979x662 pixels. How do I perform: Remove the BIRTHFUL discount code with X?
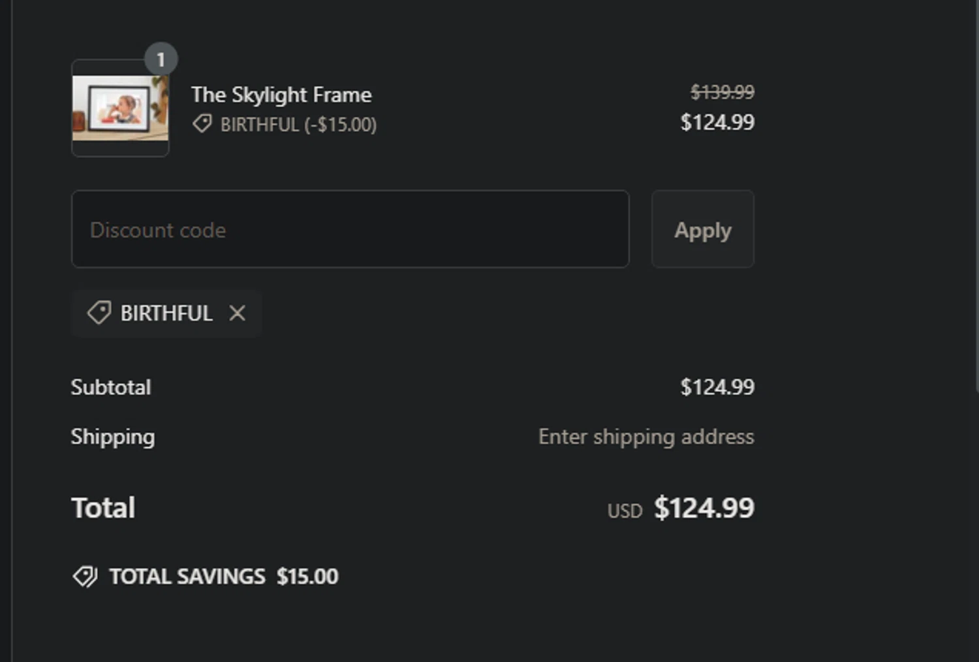point(238,313)
